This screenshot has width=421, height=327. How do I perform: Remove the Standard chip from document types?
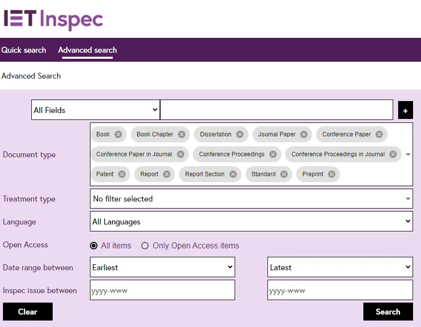pos(284,174)
